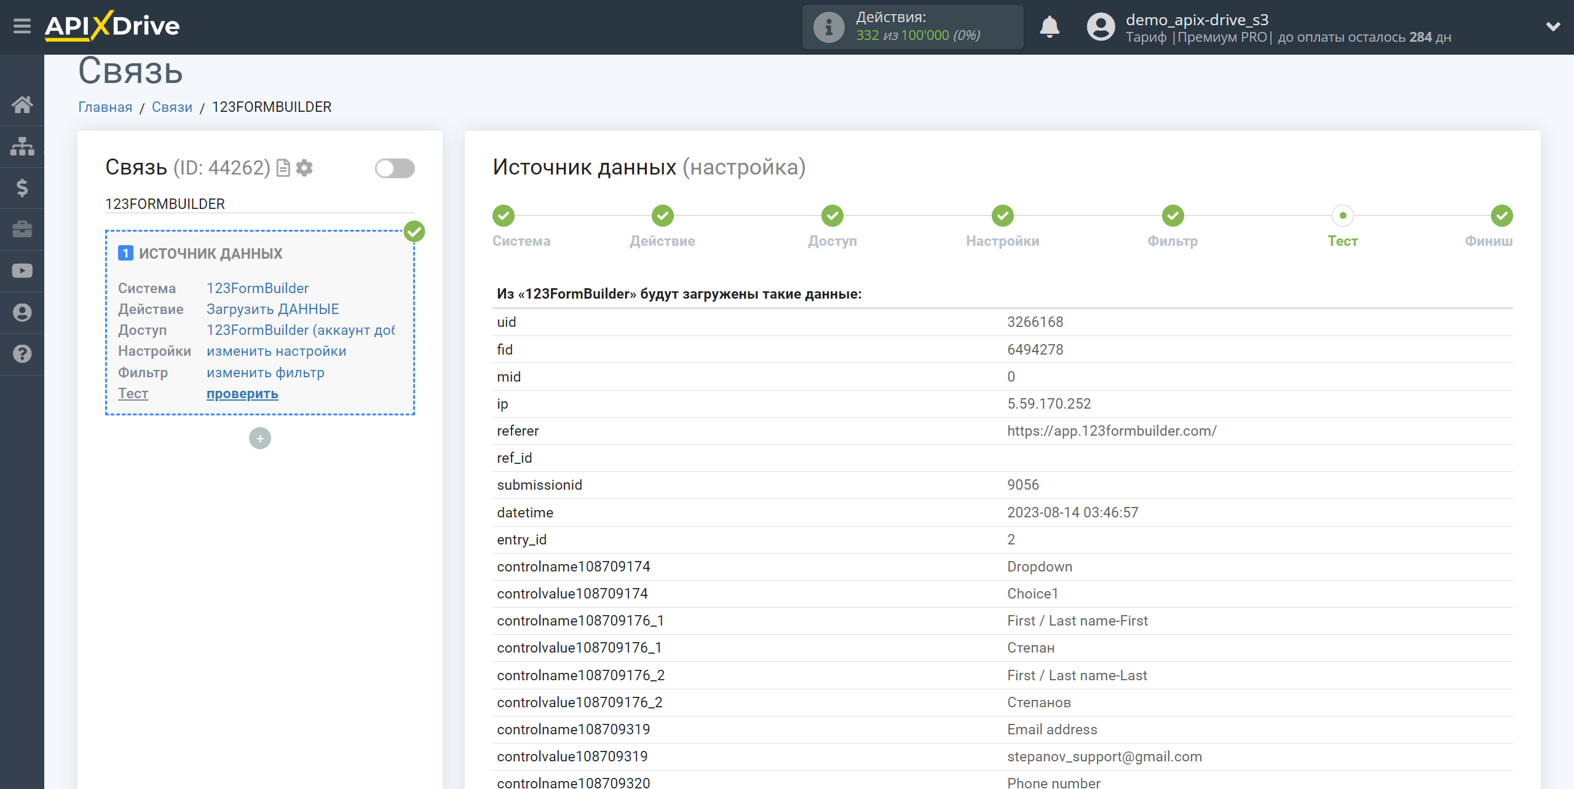Screen dimensions: 1574x789
Task: Click the Email address value cell
Action: pyautogui.click(x=1052, y=729)
